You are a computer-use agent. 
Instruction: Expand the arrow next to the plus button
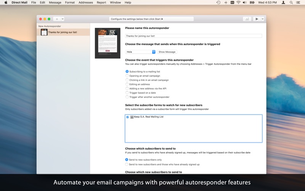[x=63, y=19]
